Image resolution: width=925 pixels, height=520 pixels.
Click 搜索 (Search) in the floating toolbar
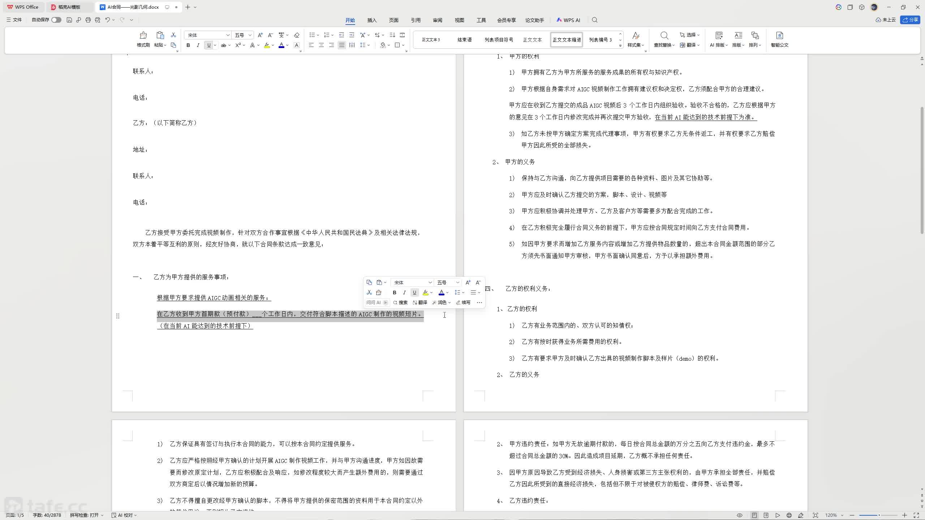(400, 303)
